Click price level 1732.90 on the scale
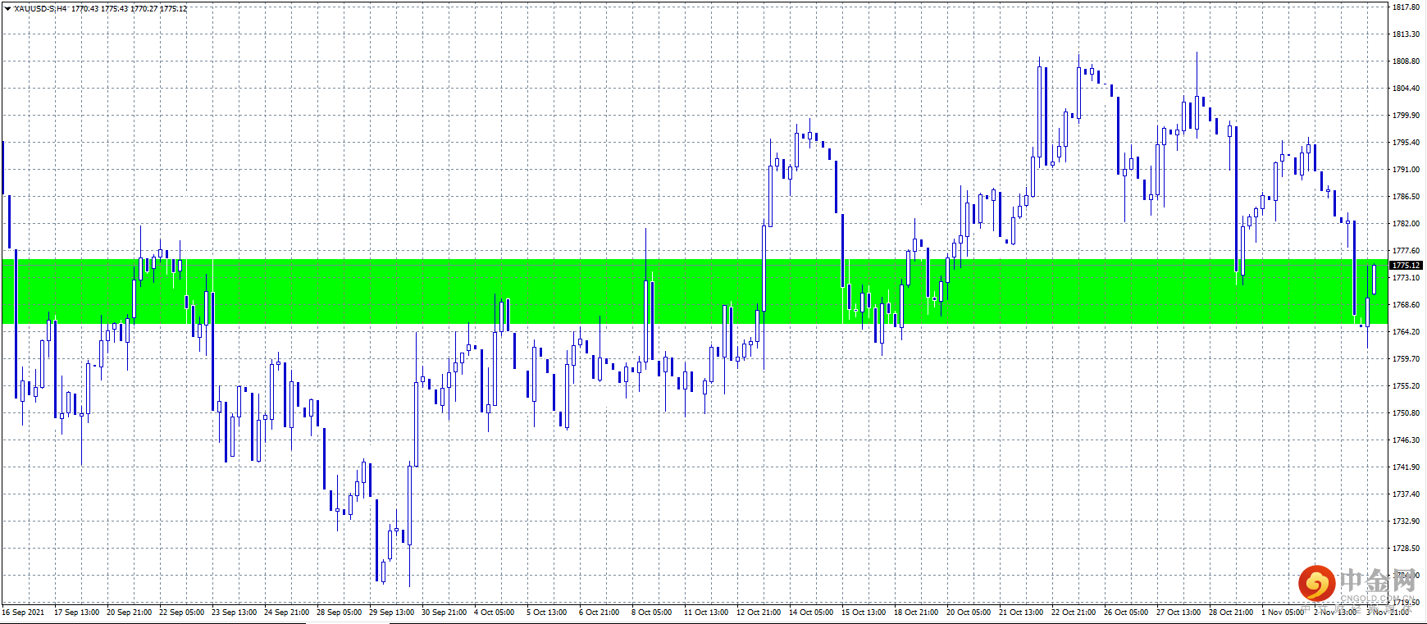This screenshot has width=1427, height=624. [1406, 522]
